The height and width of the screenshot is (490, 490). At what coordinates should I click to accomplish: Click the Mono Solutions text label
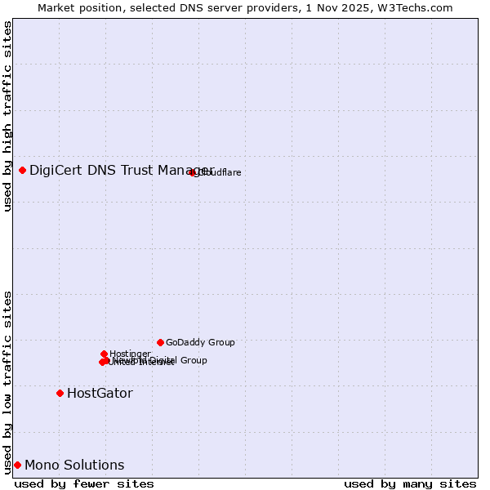[x=74, y=465]
